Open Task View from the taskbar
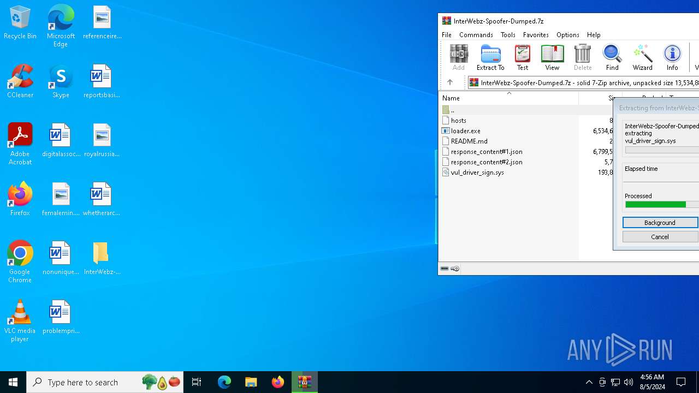699x393 pixels. (197, 382)
